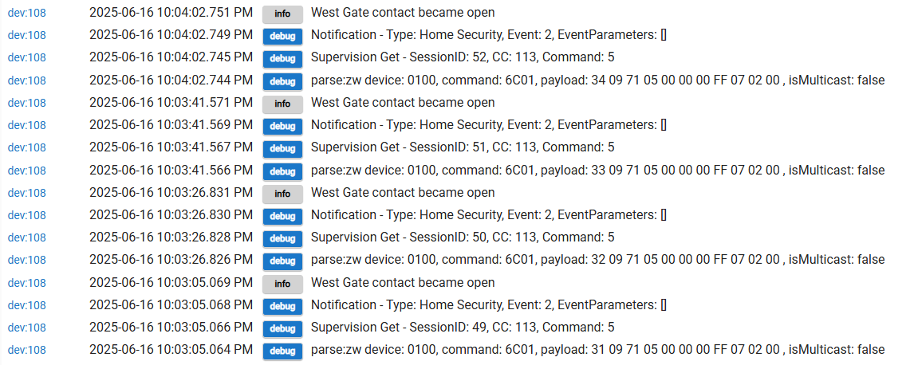Image resolution: width=910 pixels, height=365 pixels.
Task: Click the debug badge at 10:03:26.830 PM
Action: click(x=282, y=216)
